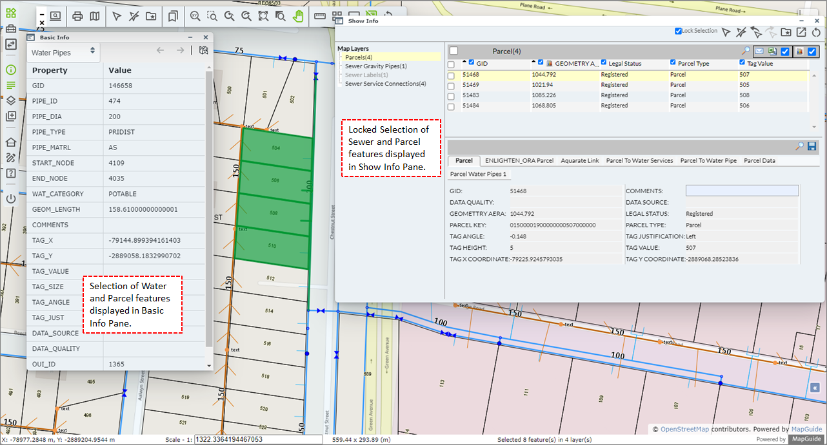Click the Excel export icon in the Parcel grid
827x445 pixels.
coord(772,52)
